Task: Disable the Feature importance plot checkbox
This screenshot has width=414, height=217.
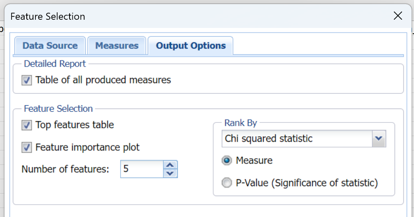Action: click(27, 147)
